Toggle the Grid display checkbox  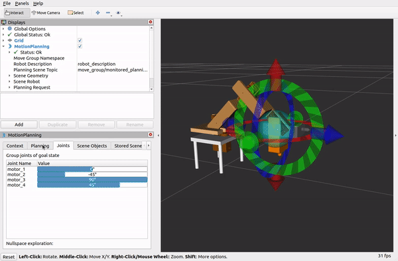[80, 40]
